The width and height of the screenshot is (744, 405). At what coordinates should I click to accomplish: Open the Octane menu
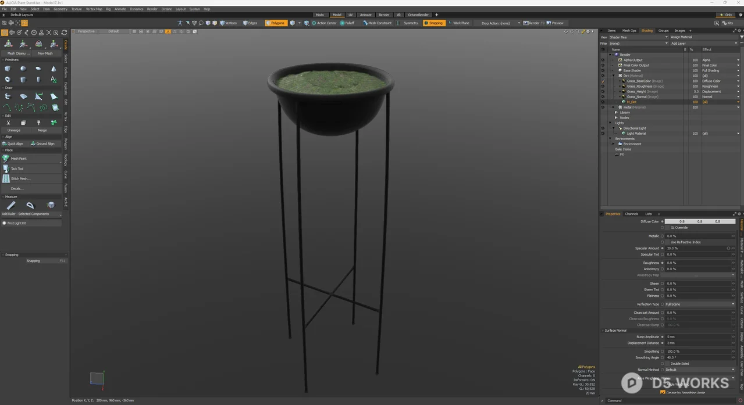(166, 9)
